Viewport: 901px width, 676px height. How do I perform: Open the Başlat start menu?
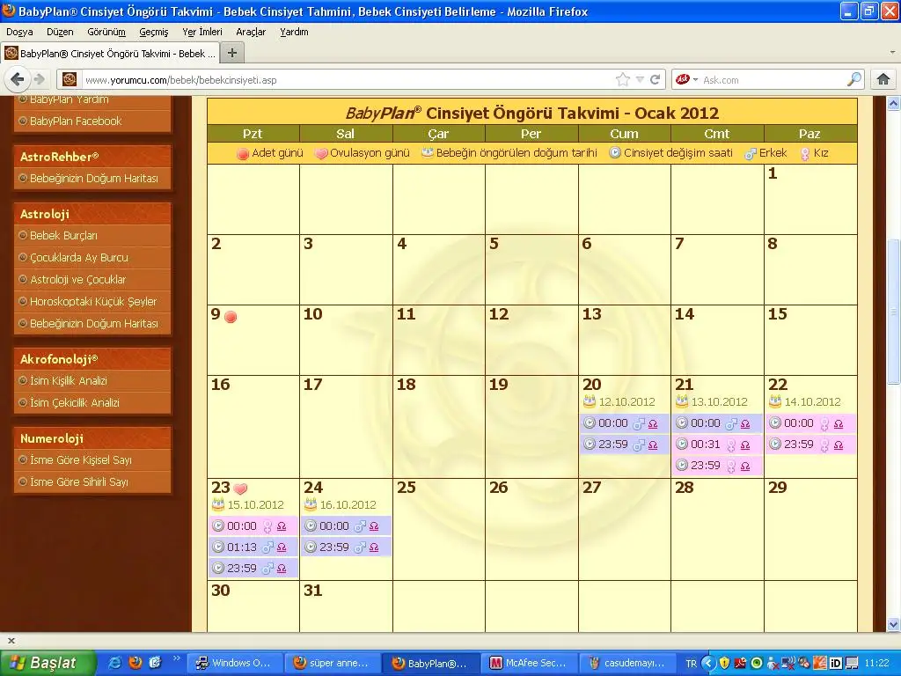point(48,663)
